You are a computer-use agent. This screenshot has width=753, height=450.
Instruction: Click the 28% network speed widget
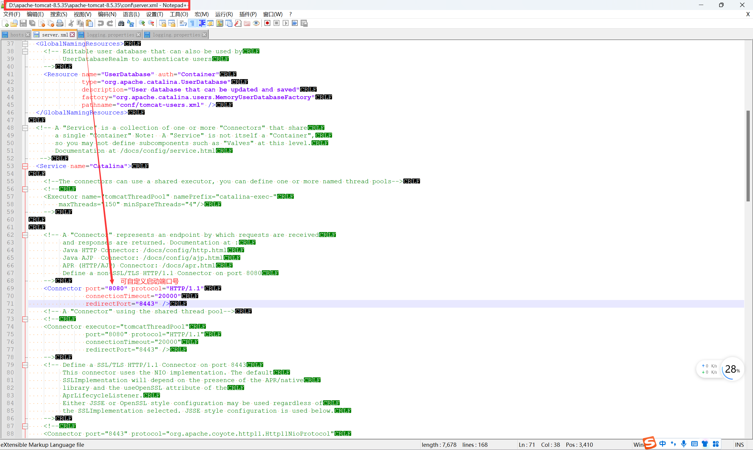tap(732, 369)
